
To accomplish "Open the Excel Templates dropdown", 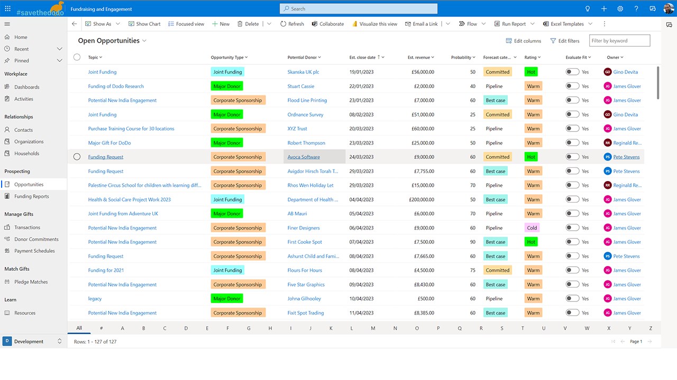I will point(590,24).
